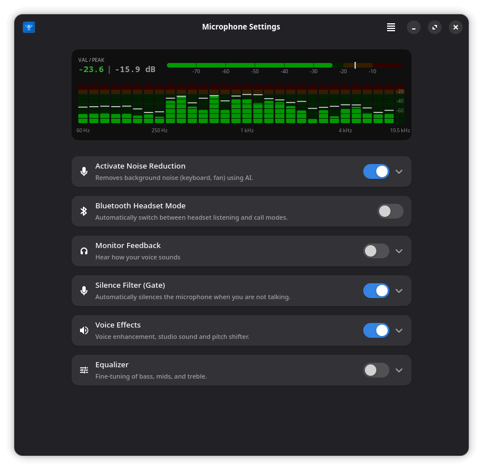Click the Bluetooth Headset Mode title
This screenshot has height=470, width=483.
(140, 205)
